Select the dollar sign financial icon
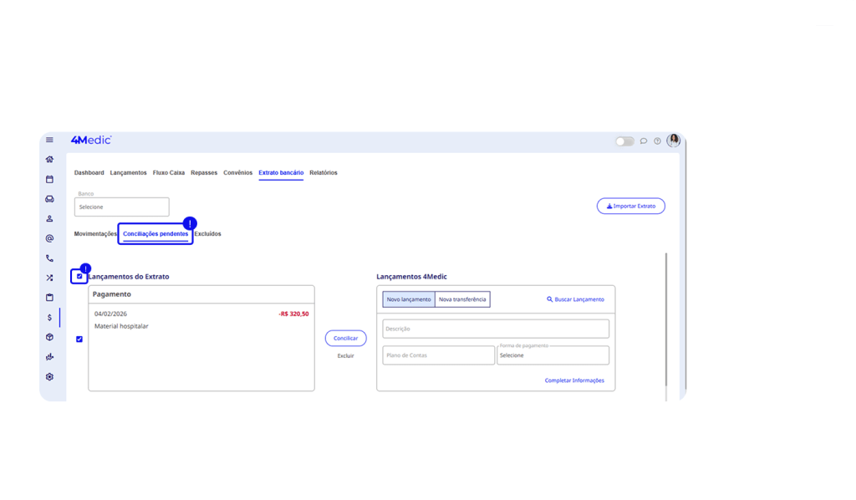 click(49, 318)
